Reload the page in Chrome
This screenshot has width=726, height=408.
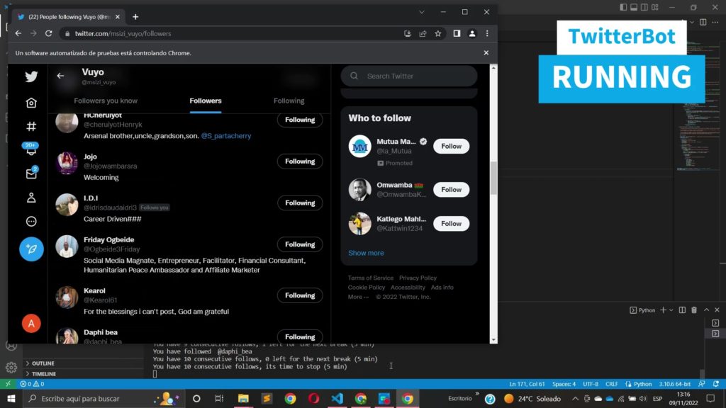point(49,33)
